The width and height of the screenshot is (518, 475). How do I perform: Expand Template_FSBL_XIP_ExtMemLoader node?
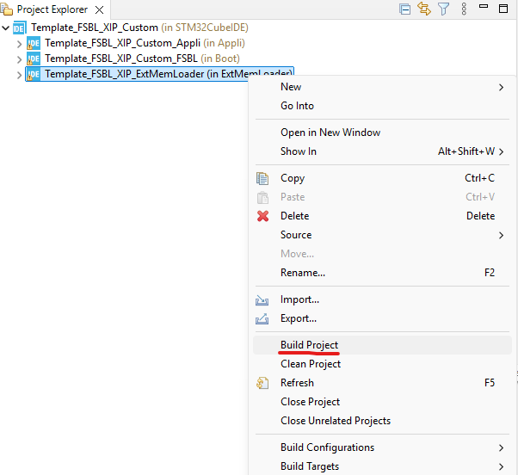pyautogui.click(x=20, y=75)
